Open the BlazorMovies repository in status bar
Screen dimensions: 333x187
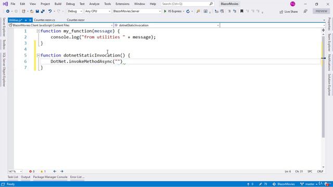[x=284, y=184]
